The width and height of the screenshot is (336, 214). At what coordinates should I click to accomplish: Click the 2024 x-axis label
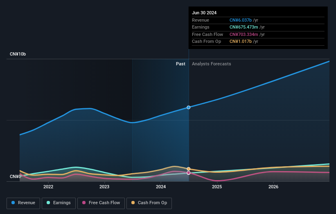point(161,187)
